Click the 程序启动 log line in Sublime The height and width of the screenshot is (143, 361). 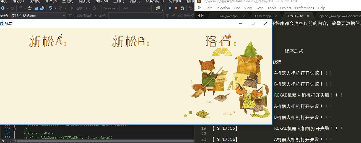click(294, 51)
